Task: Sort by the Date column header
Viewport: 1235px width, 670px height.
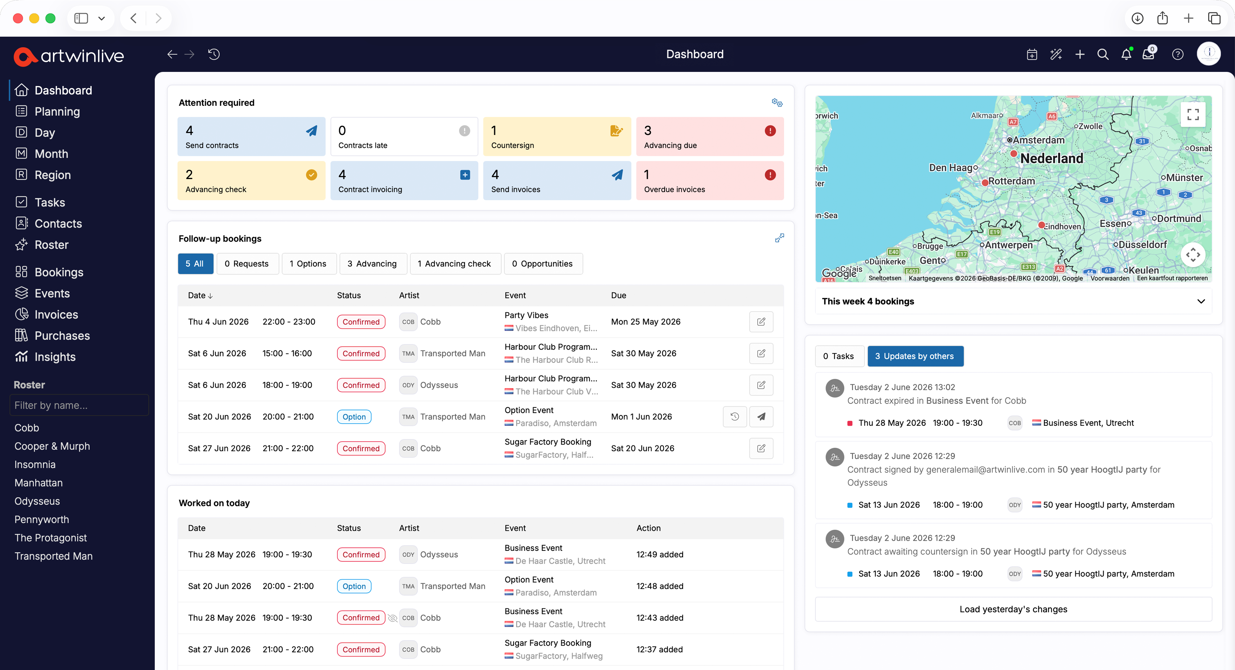Action: (200, 295)
